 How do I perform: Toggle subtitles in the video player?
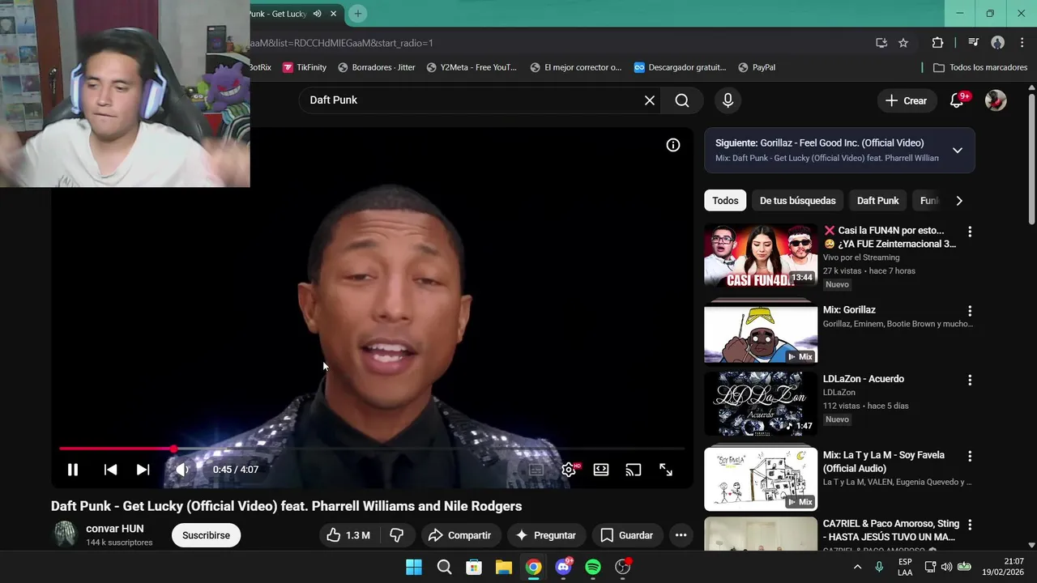(536, 470)
